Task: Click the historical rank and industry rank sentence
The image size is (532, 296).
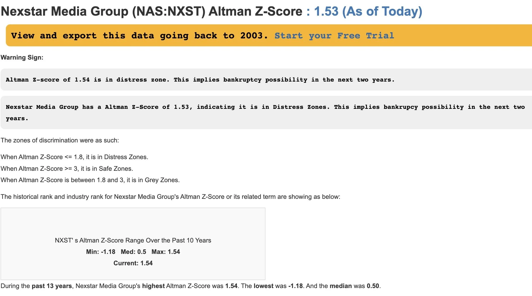Action: (170, 197)
